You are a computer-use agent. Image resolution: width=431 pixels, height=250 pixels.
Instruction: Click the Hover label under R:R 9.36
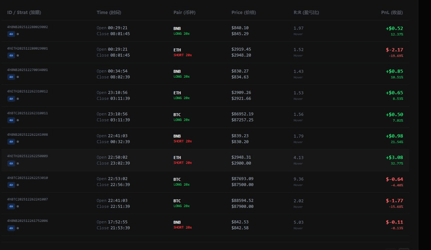(298, 185)
